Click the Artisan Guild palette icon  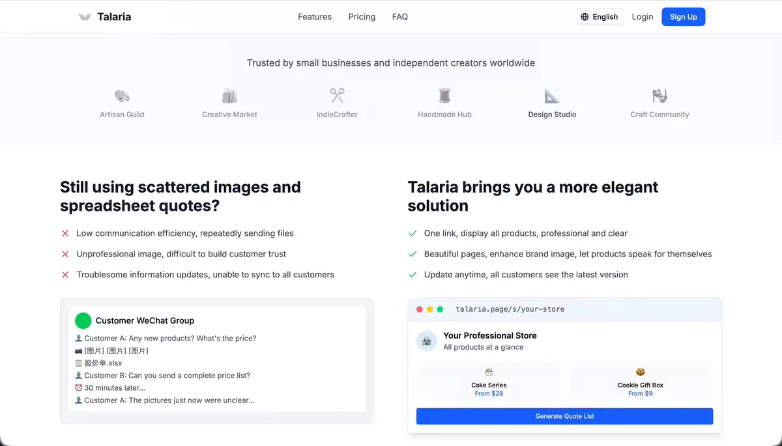(x=122, y=96)
